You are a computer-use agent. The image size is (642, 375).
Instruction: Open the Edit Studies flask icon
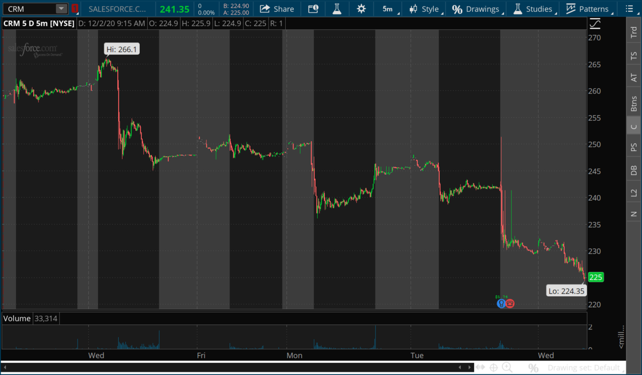pos(337,9)
